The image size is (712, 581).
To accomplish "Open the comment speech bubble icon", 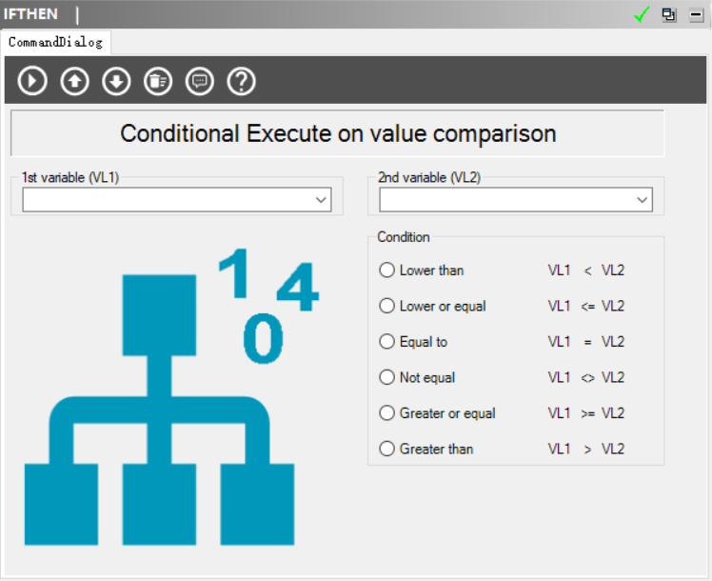I will coord(199,81).
